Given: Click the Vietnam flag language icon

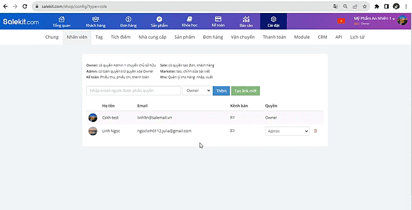Looking at the screenshot, I should [341, 21].
